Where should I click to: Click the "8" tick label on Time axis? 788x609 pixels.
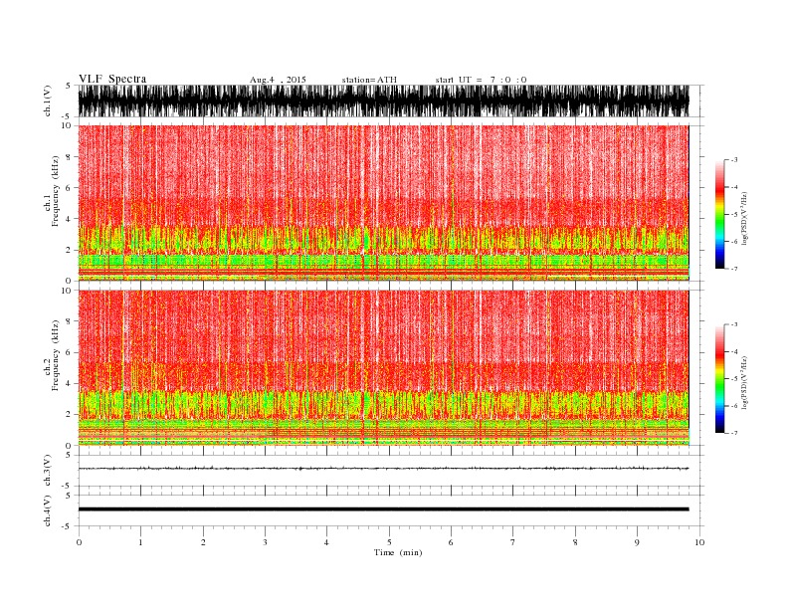(x=575, y=542)
